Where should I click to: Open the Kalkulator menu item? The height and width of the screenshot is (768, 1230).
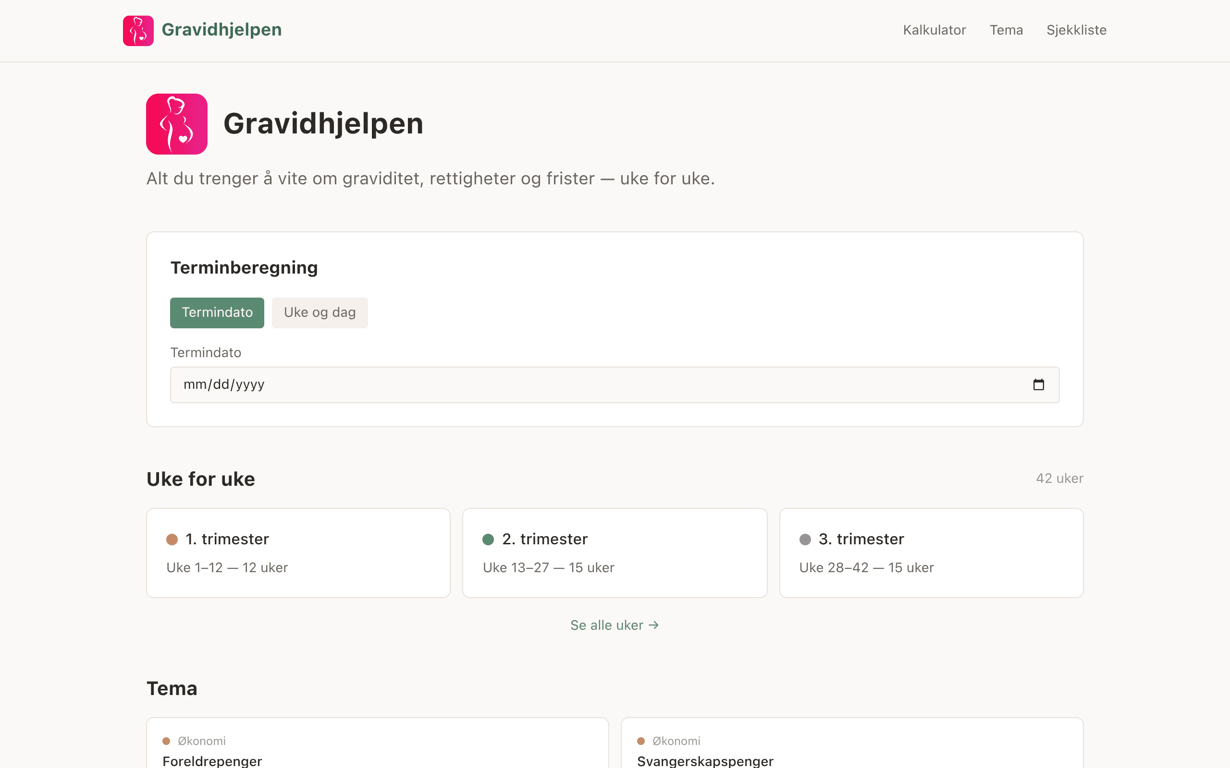pyautogui.click(x=935, y=30)
